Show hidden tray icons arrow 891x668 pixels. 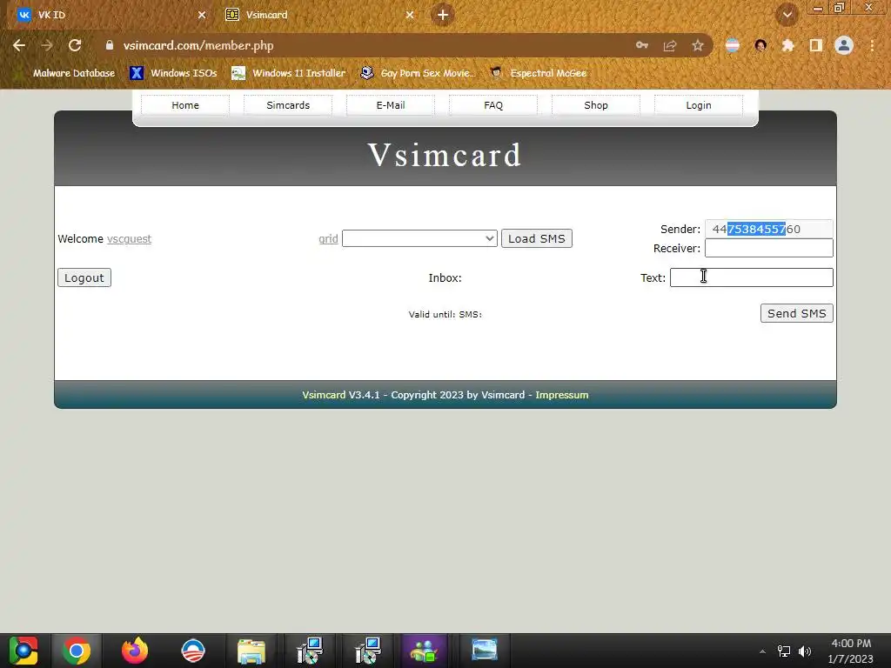762,651
